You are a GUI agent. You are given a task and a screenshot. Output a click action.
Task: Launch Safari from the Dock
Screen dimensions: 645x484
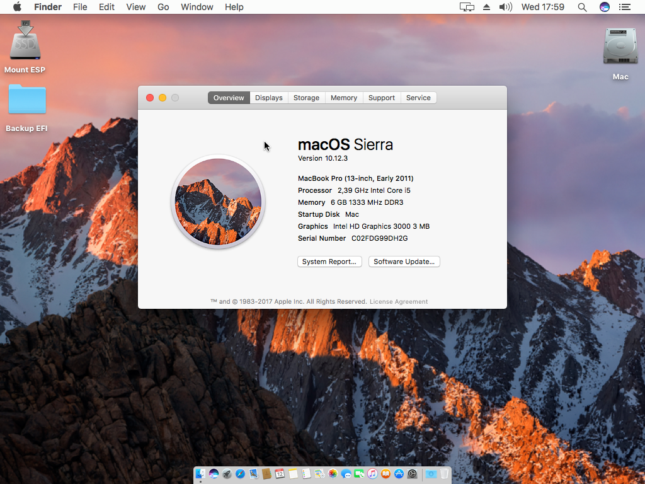(240, 474)
